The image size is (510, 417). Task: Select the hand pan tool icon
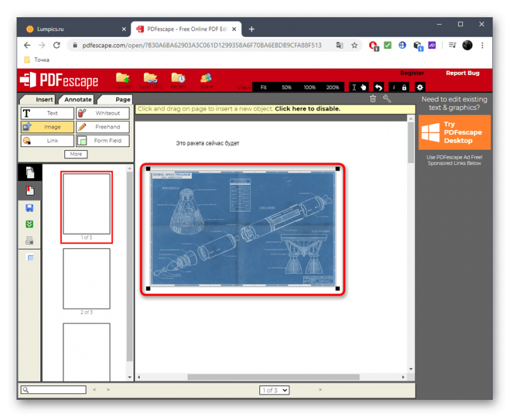[363, 87]
